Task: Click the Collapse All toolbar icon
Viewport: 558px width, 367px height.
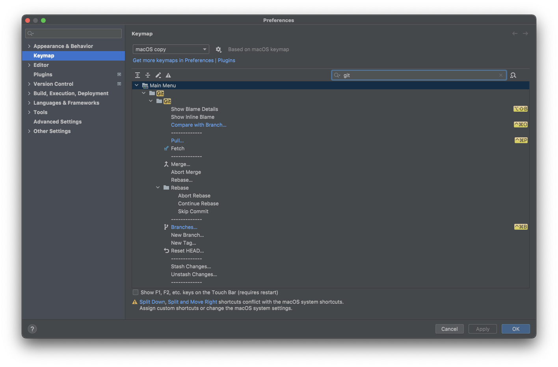Action: [148, 75]
